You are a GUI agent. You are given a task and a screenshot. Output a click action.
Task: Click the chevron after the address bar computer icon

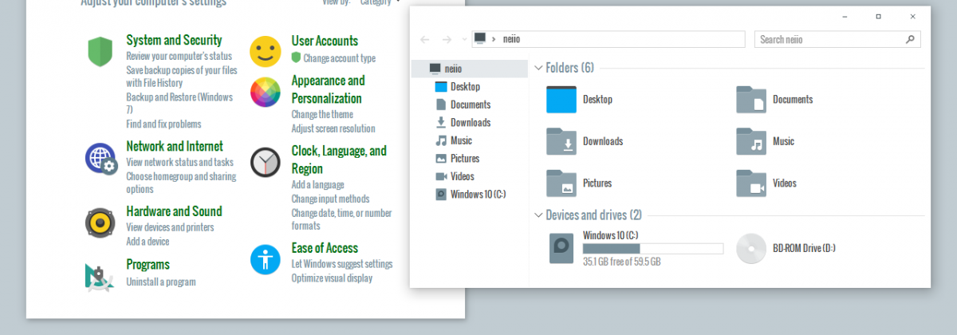[x=494, y=39]
